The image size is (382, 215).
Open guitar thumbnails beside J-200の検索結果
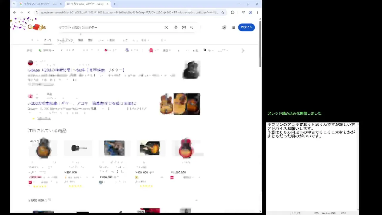180,104
